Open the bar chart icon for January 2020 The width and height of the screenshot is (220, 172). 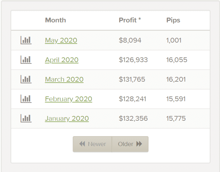pyautogui.click(x=26, y=118)
